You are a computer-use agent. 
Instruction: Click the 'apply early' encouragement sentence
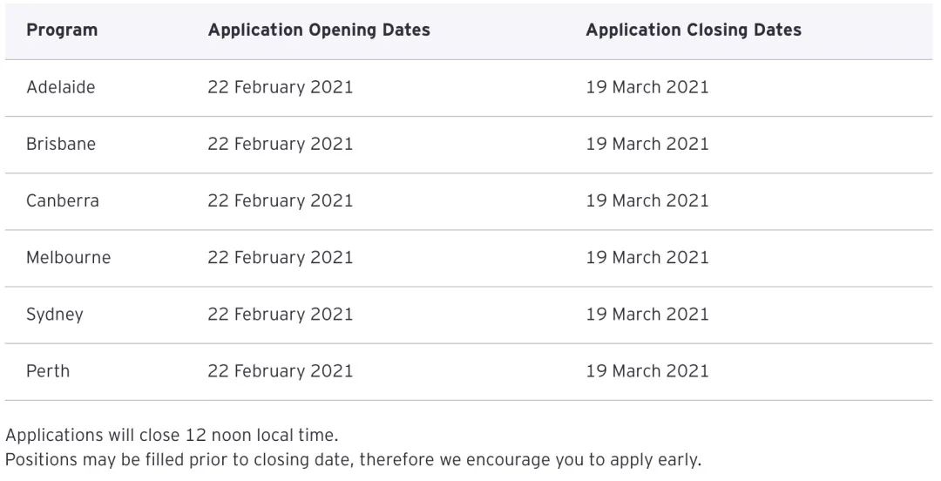tap(353, 459)
